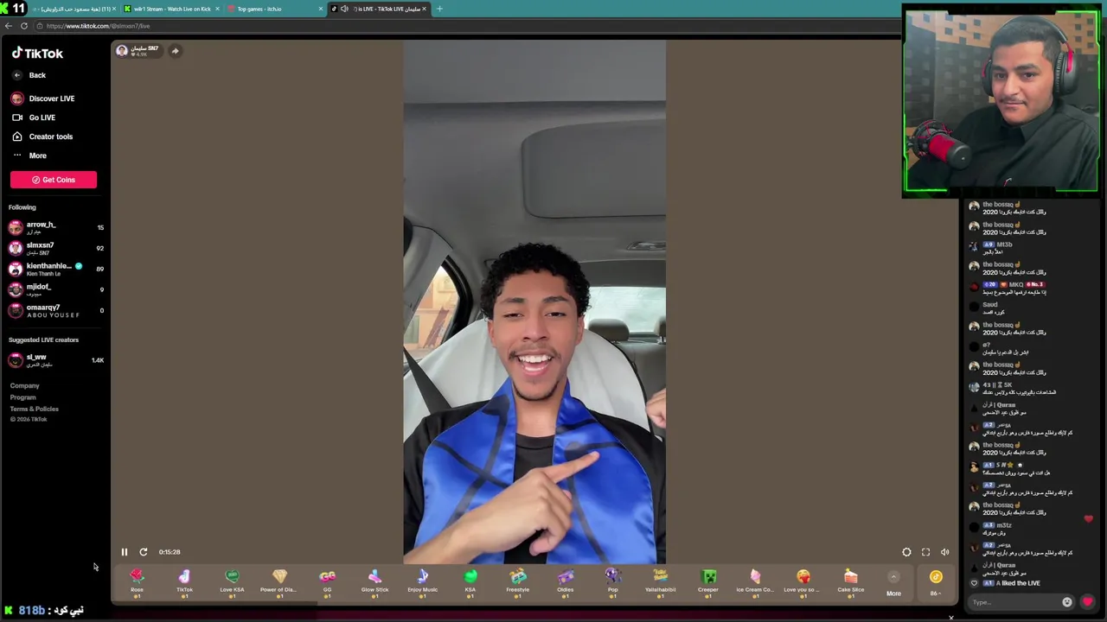Click the 'A liked the LIVE' message
The height and width of the screenshot is (622, 1107).
pyautogui.click(x=1011, y=583)
